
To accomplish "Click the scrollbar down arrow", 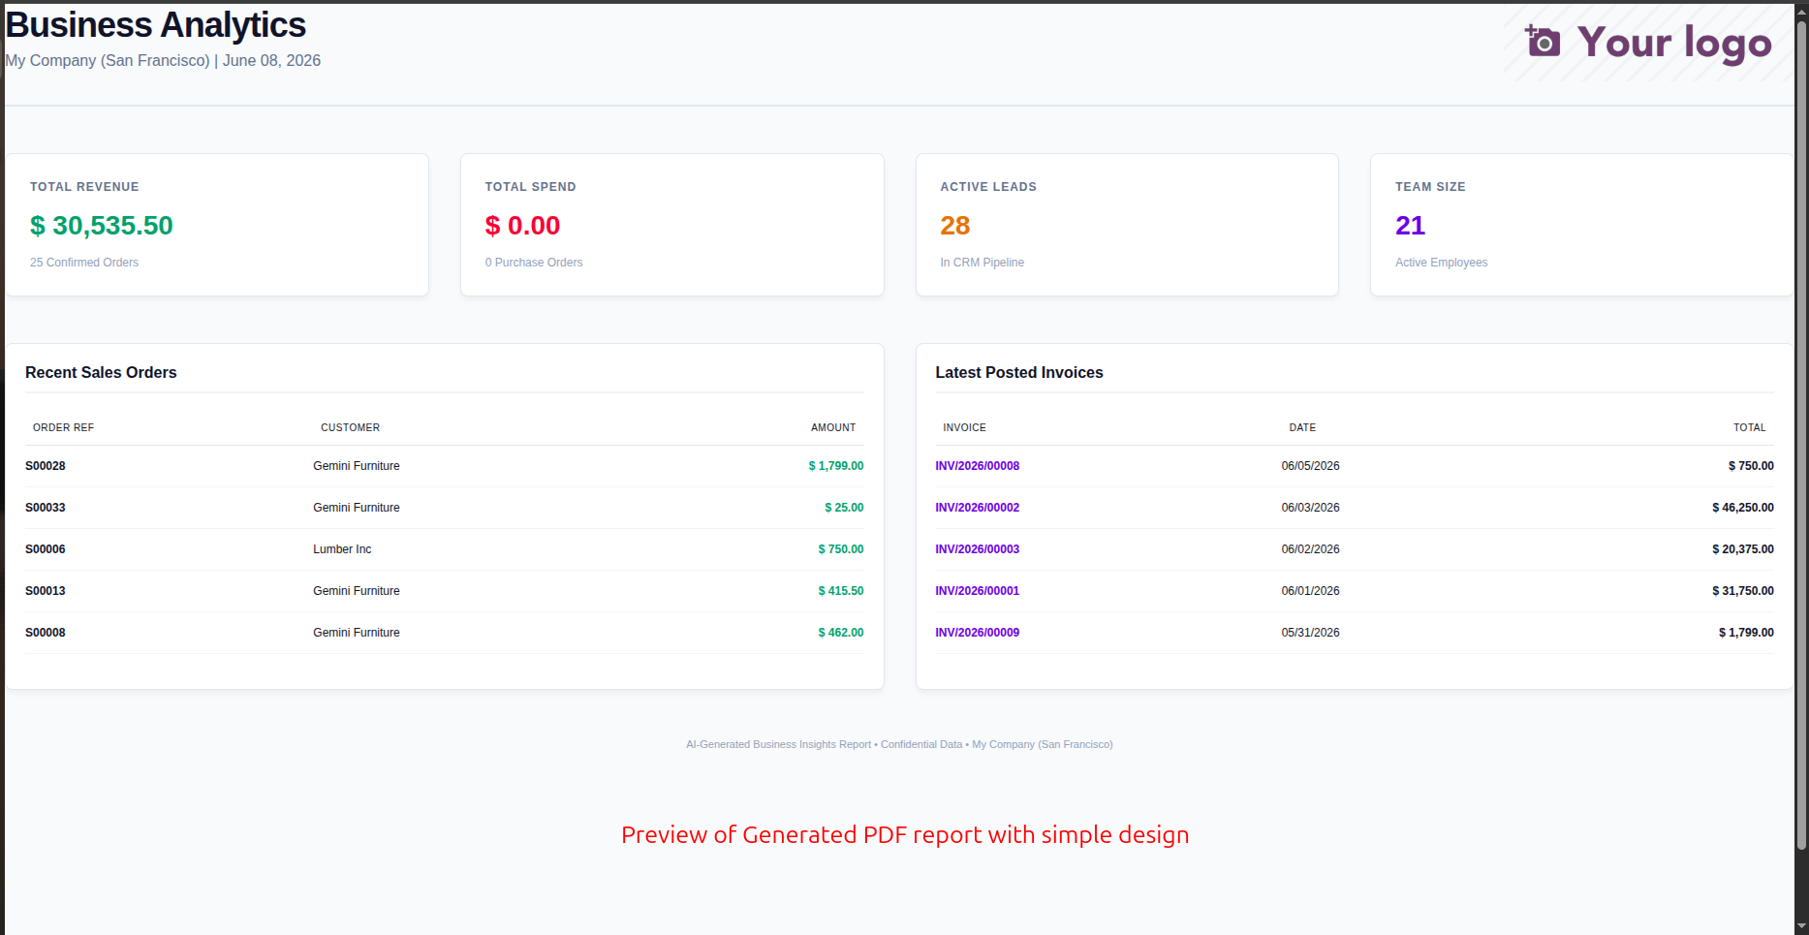I will coord(1801,926).
